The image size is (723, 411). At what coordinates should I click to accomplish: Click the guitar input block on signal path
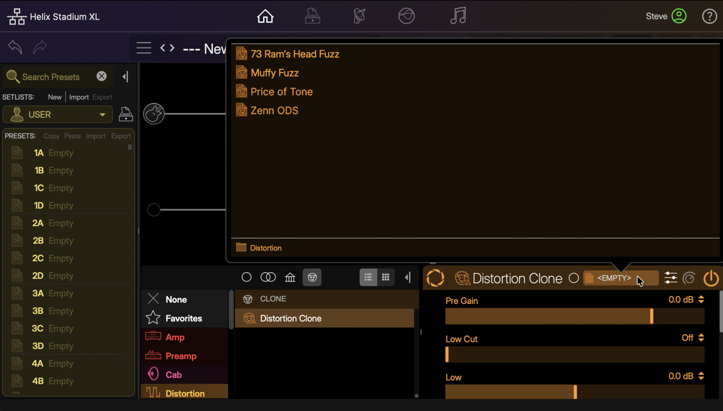pos(154,113)
